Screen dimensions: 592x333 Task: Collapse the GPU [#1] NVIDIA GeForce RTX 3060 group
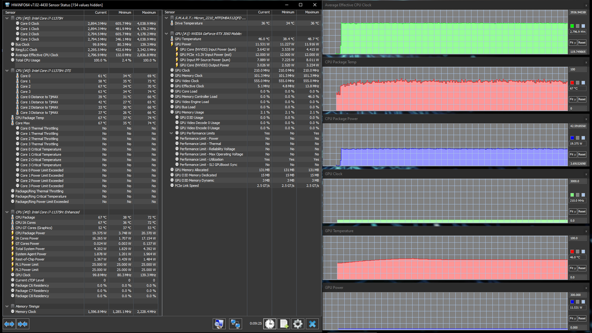(x=167, y=33)
